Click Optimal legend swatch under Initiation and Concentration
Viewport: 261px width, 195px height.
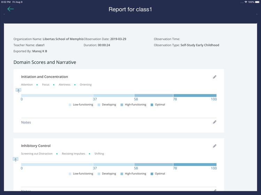[152, 105]
